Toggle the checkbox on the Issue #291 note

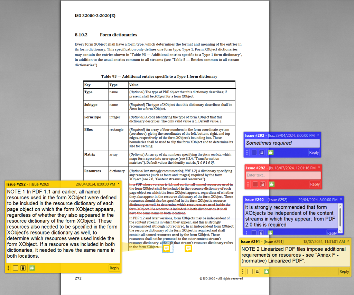250,272
